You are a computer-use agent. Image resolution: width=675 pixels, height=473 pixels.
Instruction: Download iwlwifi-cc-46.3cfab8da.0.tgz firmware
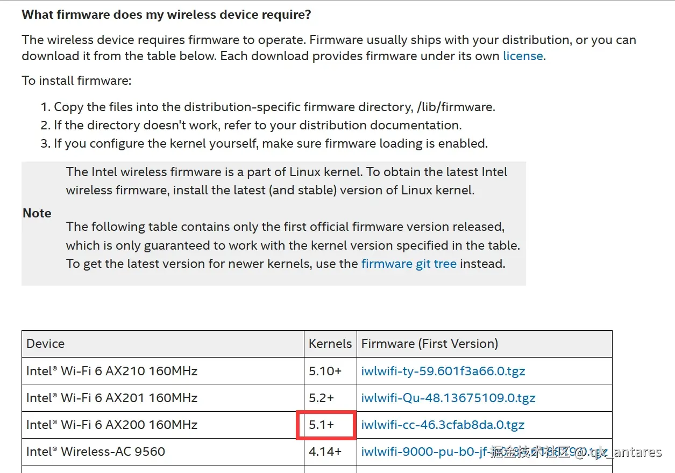[443, 425]
